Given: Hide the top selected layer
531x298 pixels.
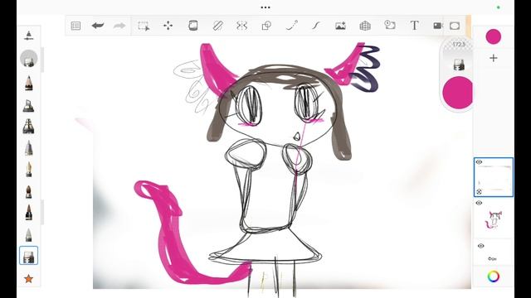Looking at the screenshot, I should 479,162.
